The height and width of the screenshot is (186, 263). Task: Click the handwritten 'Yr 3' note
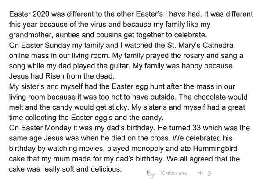pyautogui.click(x=204, y=173)
